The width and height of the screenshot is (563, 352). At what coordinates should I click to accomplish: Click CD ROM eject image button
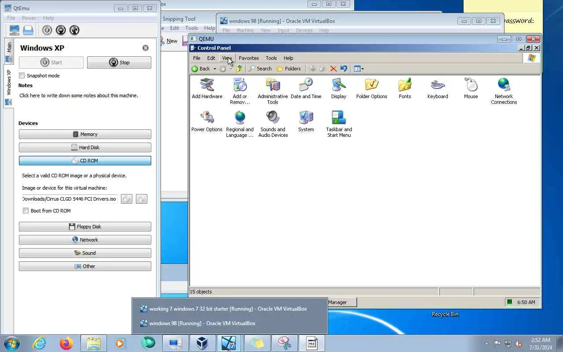coord(127,199)
